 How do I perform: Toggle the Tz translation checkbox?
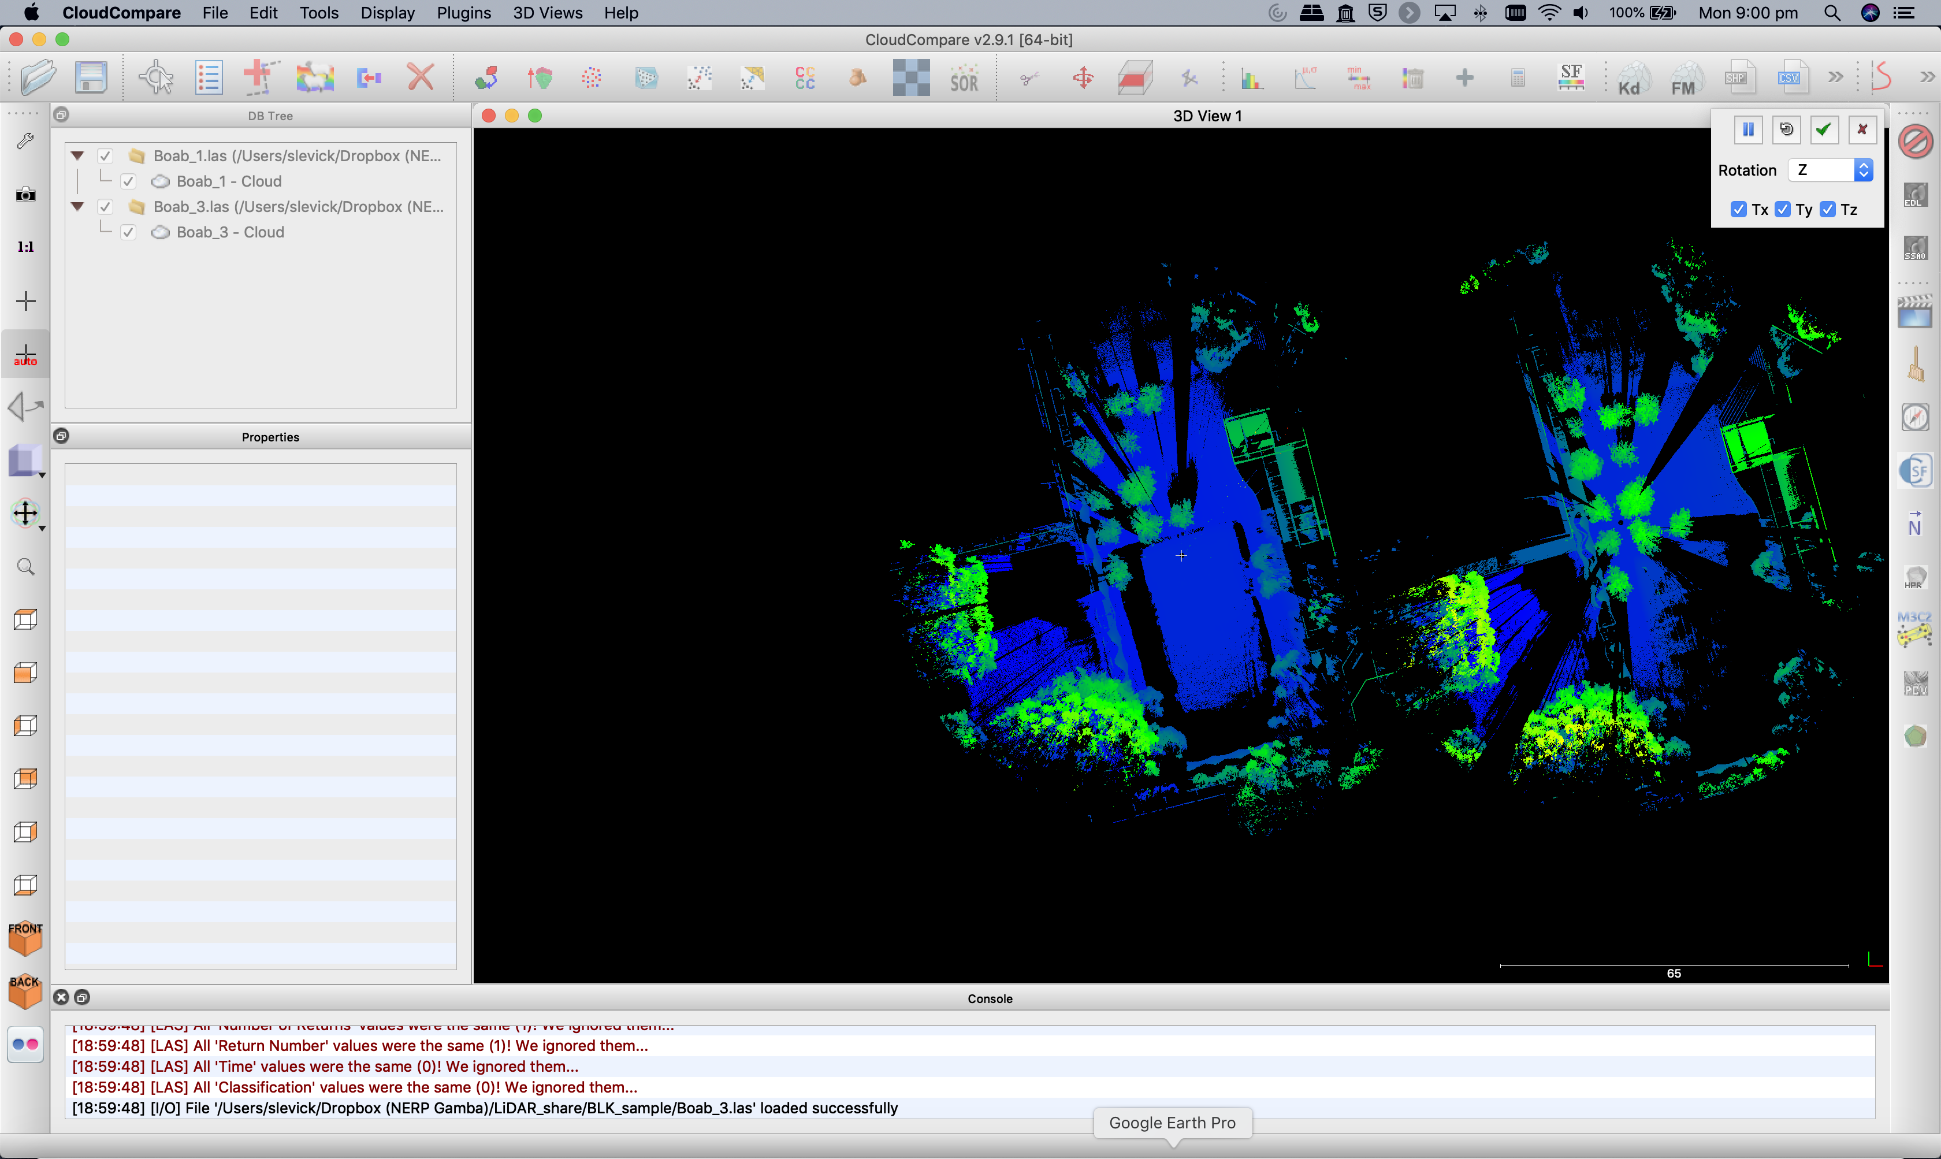pos(1828,209)
